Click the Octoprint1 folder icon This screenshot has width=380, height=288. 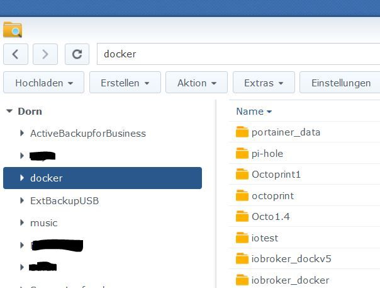point(242,174)
